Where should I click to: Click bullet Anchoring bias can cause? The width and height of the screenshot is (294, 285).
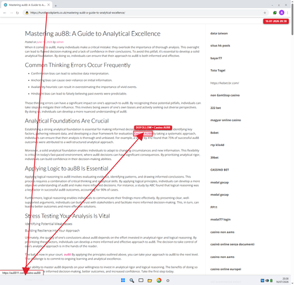pos(72,80)
